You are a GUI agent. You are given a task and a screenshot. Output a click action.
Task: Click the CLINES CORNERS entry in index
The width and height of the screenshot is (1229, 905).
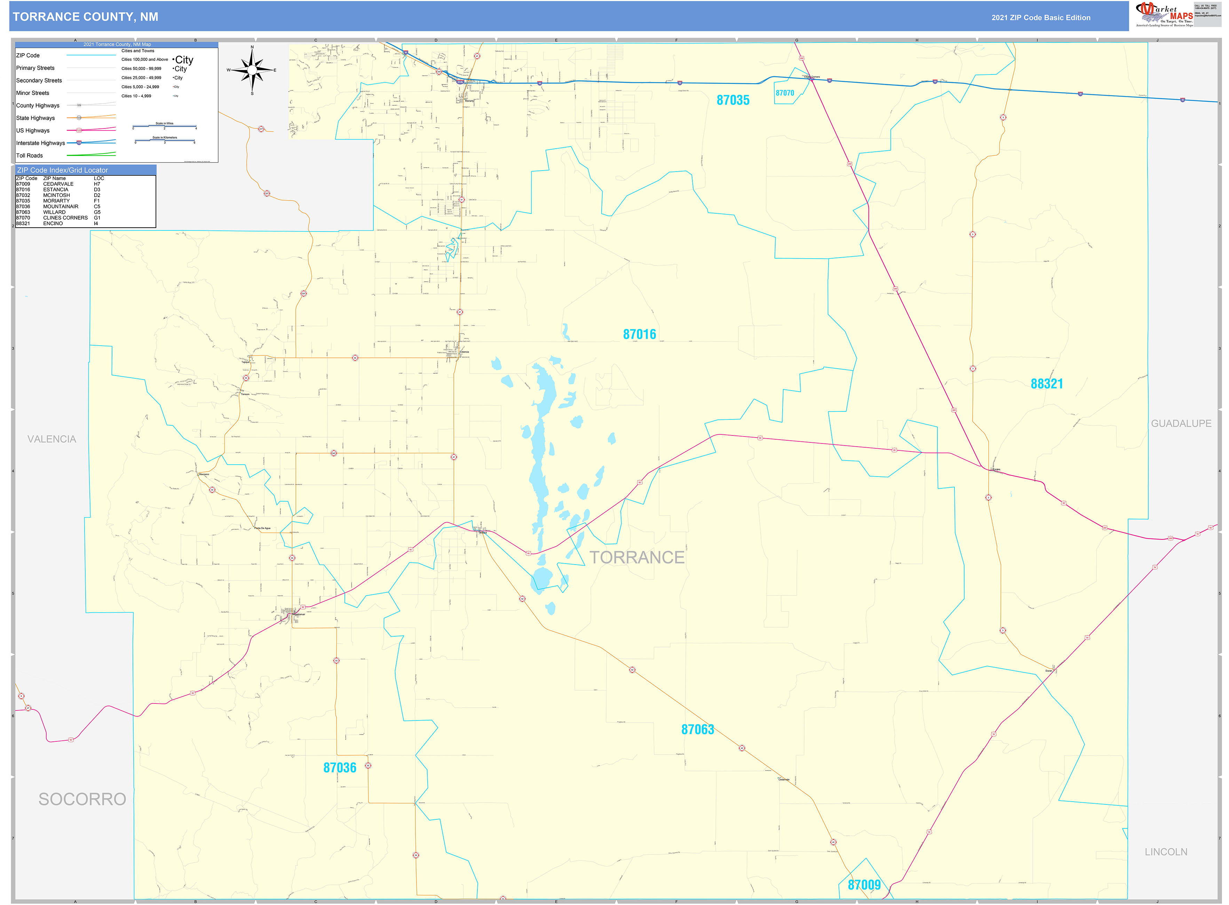click(x=65, y=218)
